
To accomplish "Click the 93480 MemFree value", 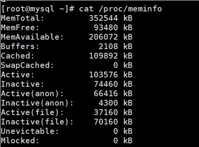I will click(106, 28).
